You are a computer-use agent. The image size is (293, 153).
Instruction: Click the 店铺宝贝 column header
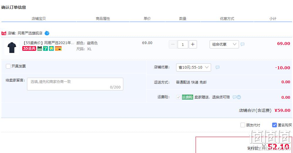(x=38, y=19)
